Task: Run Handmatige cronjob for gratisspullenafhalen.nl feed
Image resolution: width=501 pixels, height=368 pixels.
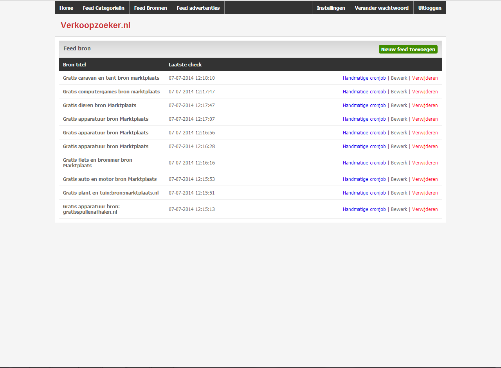Action: pyautogui.click(x=364, y=209)
